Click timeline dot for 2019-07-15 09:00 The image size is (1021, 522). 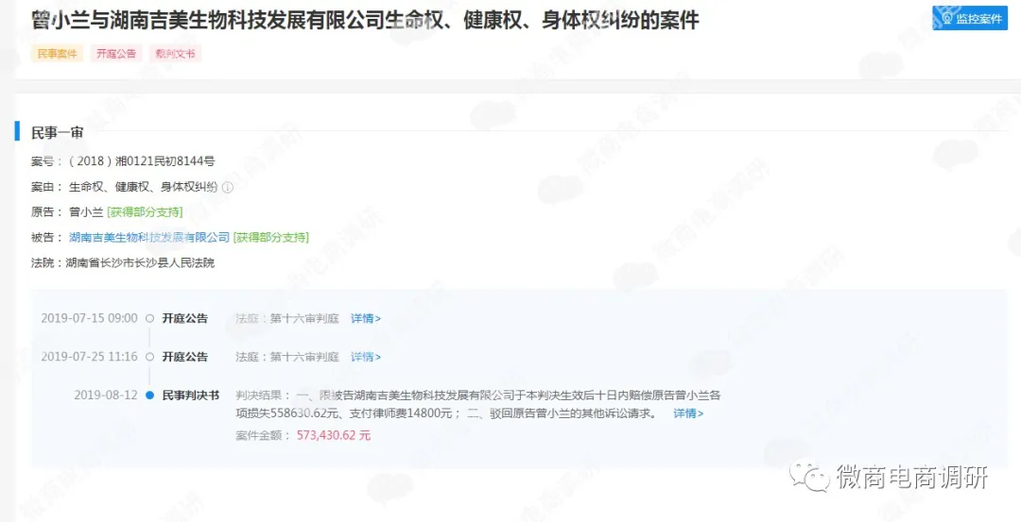click(x=149, y=319)
